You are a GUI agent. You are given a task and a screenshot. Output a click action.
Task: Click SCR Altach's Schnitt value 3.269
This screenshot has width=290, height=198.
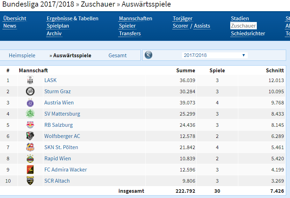pos(277,181)
